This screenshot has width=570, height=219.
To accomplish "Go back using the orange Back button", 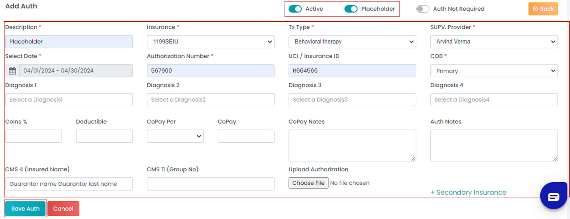I will point(543,9).
